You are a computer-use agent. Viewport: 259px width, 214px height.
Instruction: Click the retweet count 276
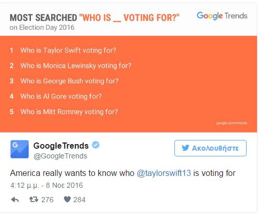click(x=47, y=200)
